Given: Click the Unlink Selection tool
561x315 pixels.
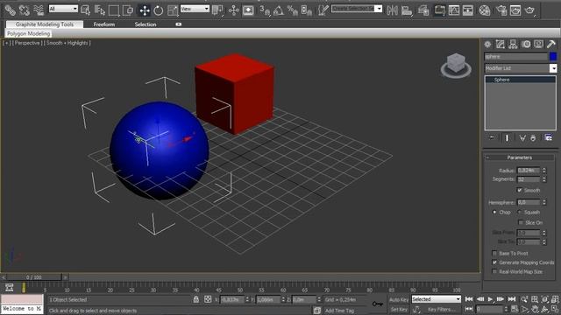Looking at the screenshot, I should [25, 10].
